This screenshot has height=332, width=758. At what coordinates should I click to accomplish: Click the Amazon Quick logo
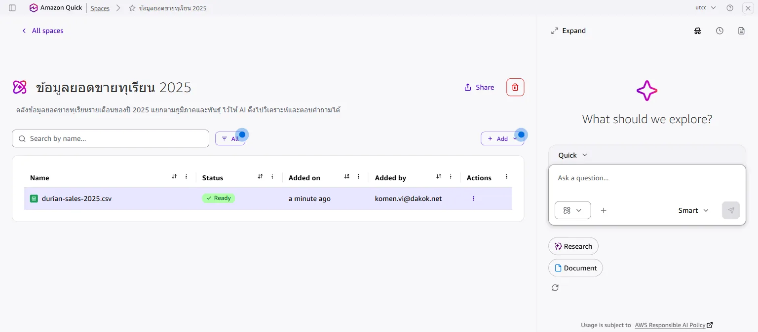[x=56, y=8]
